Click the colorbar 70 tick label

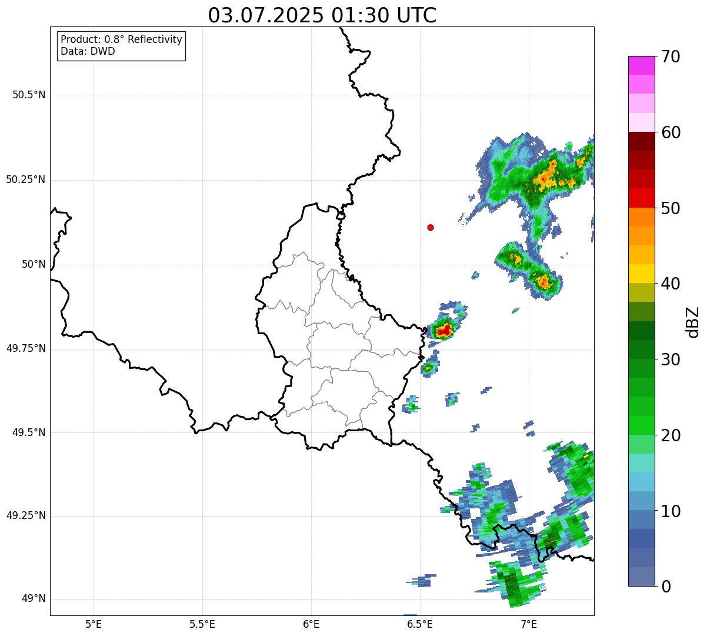671,56
